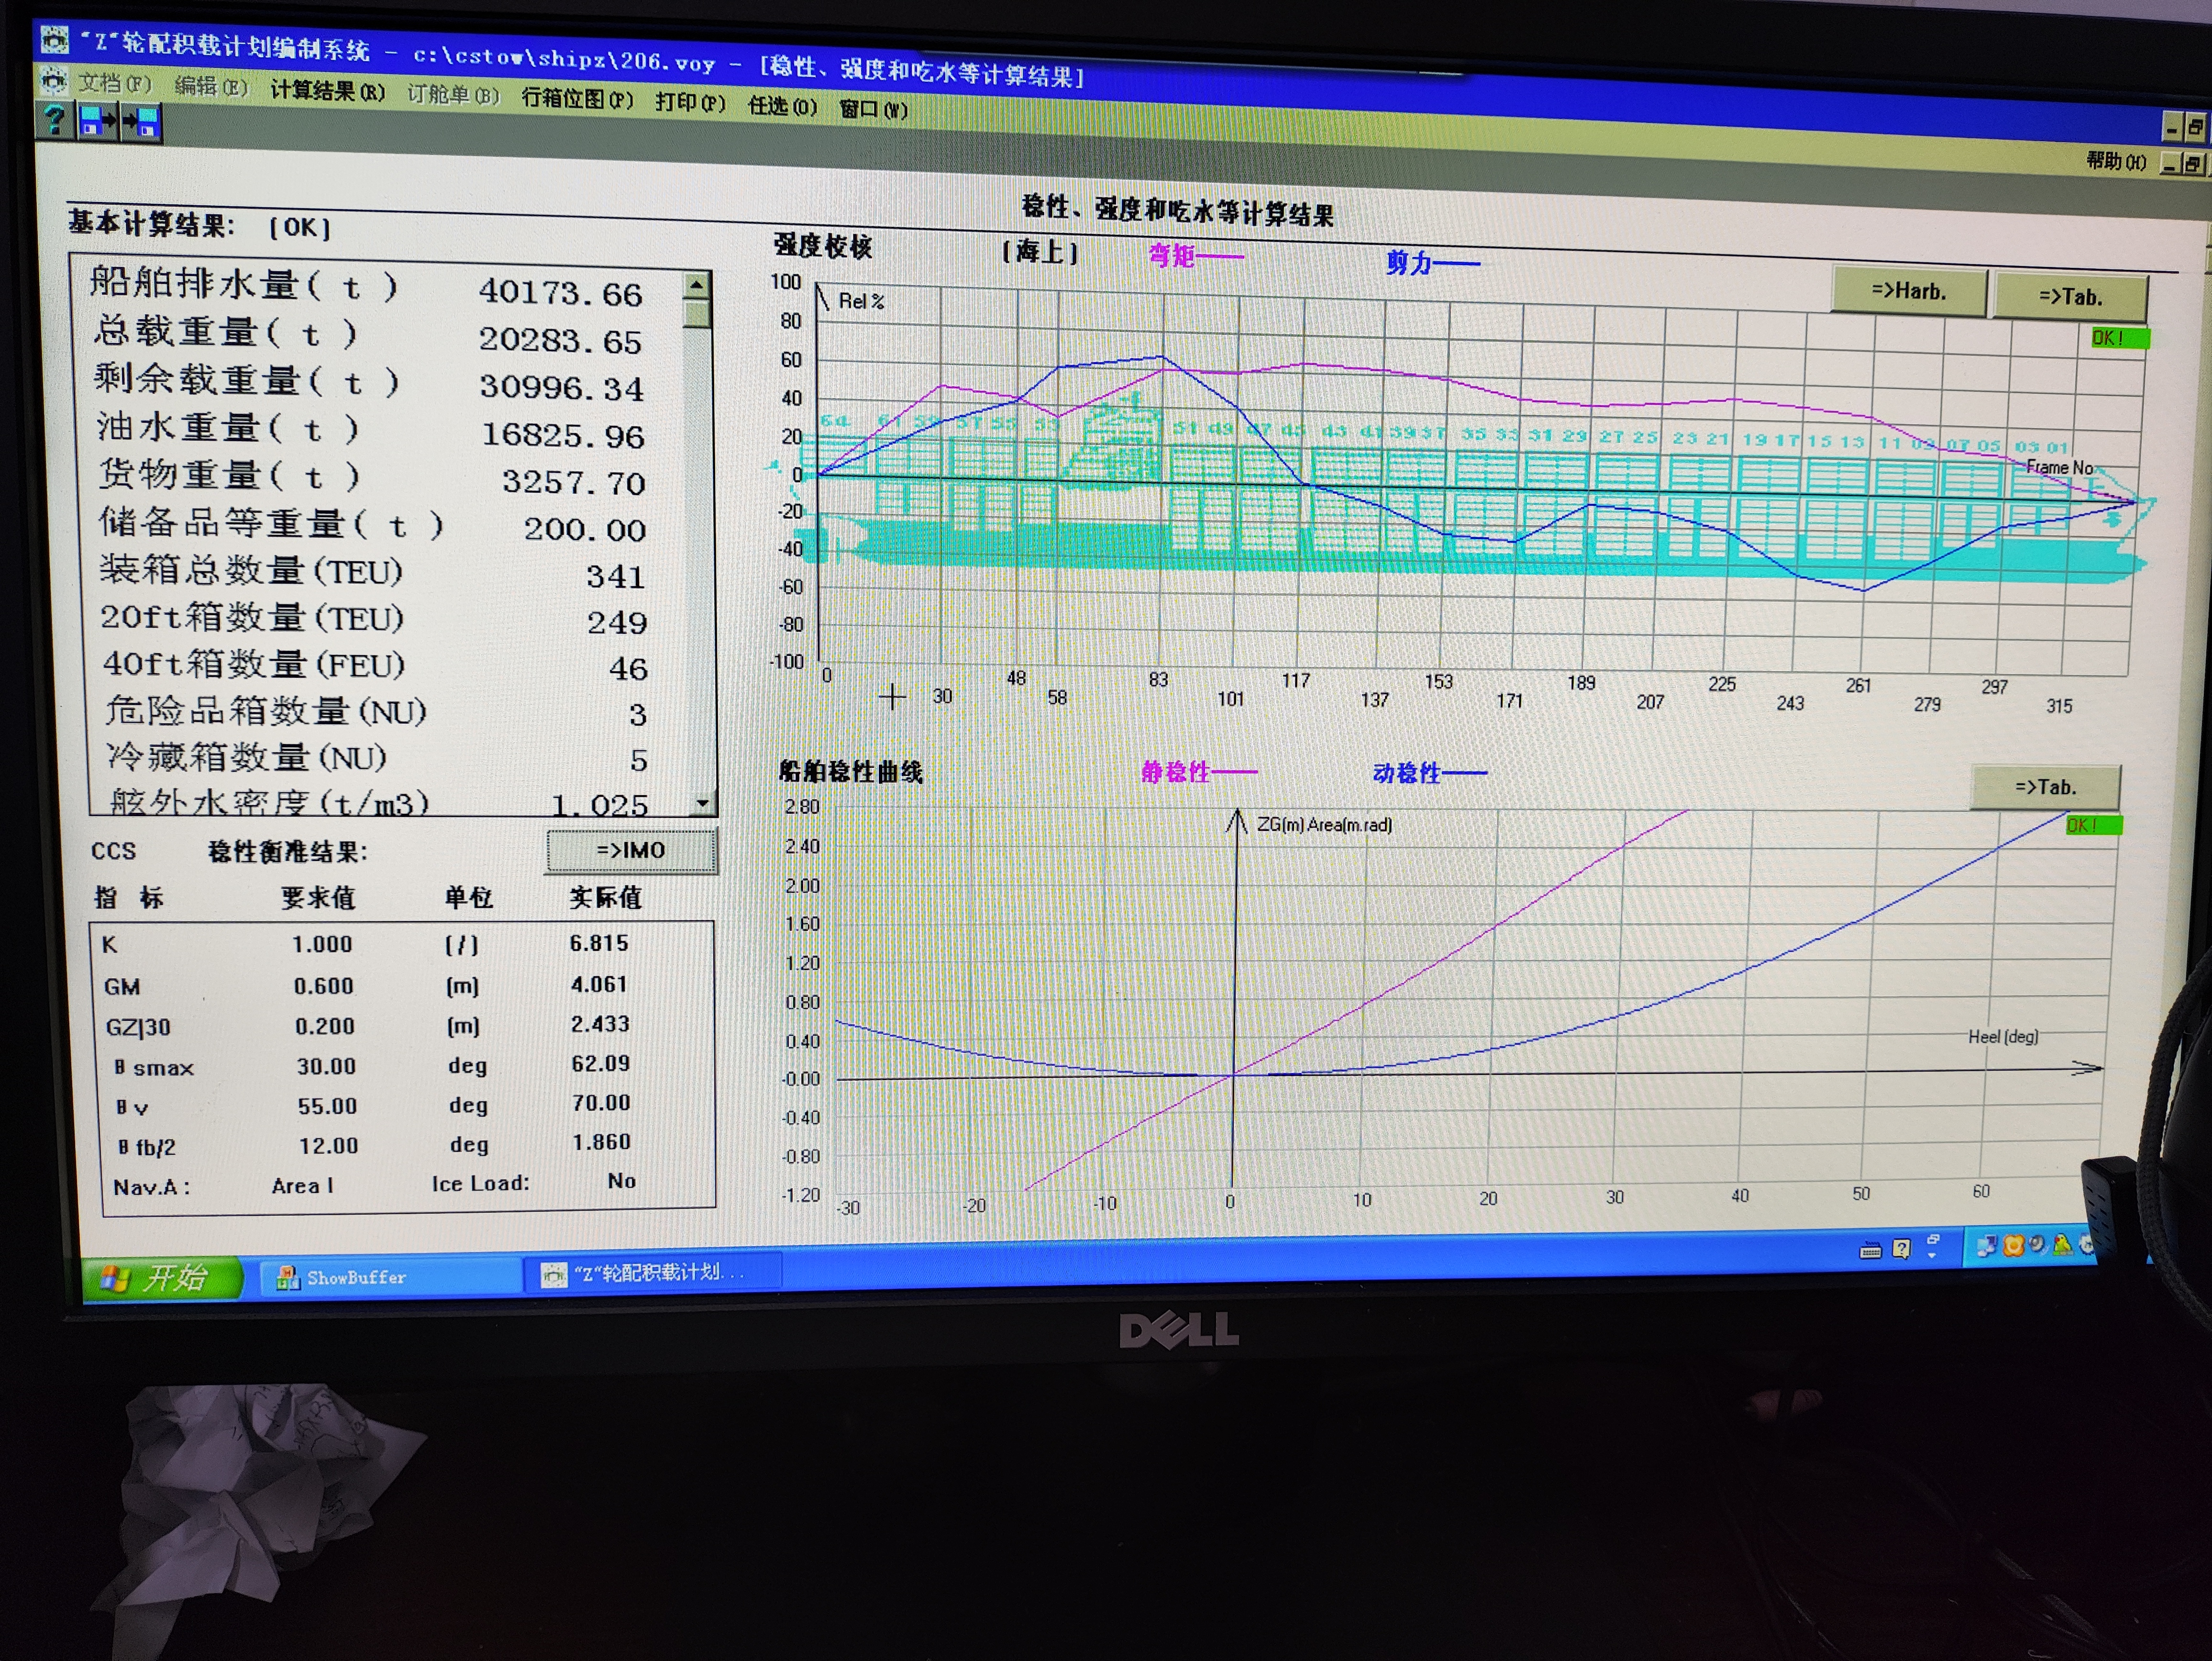Switch to ShowBuffer taskbar button
This screenshot has width=2212, height=1661.
(390, 1277)
